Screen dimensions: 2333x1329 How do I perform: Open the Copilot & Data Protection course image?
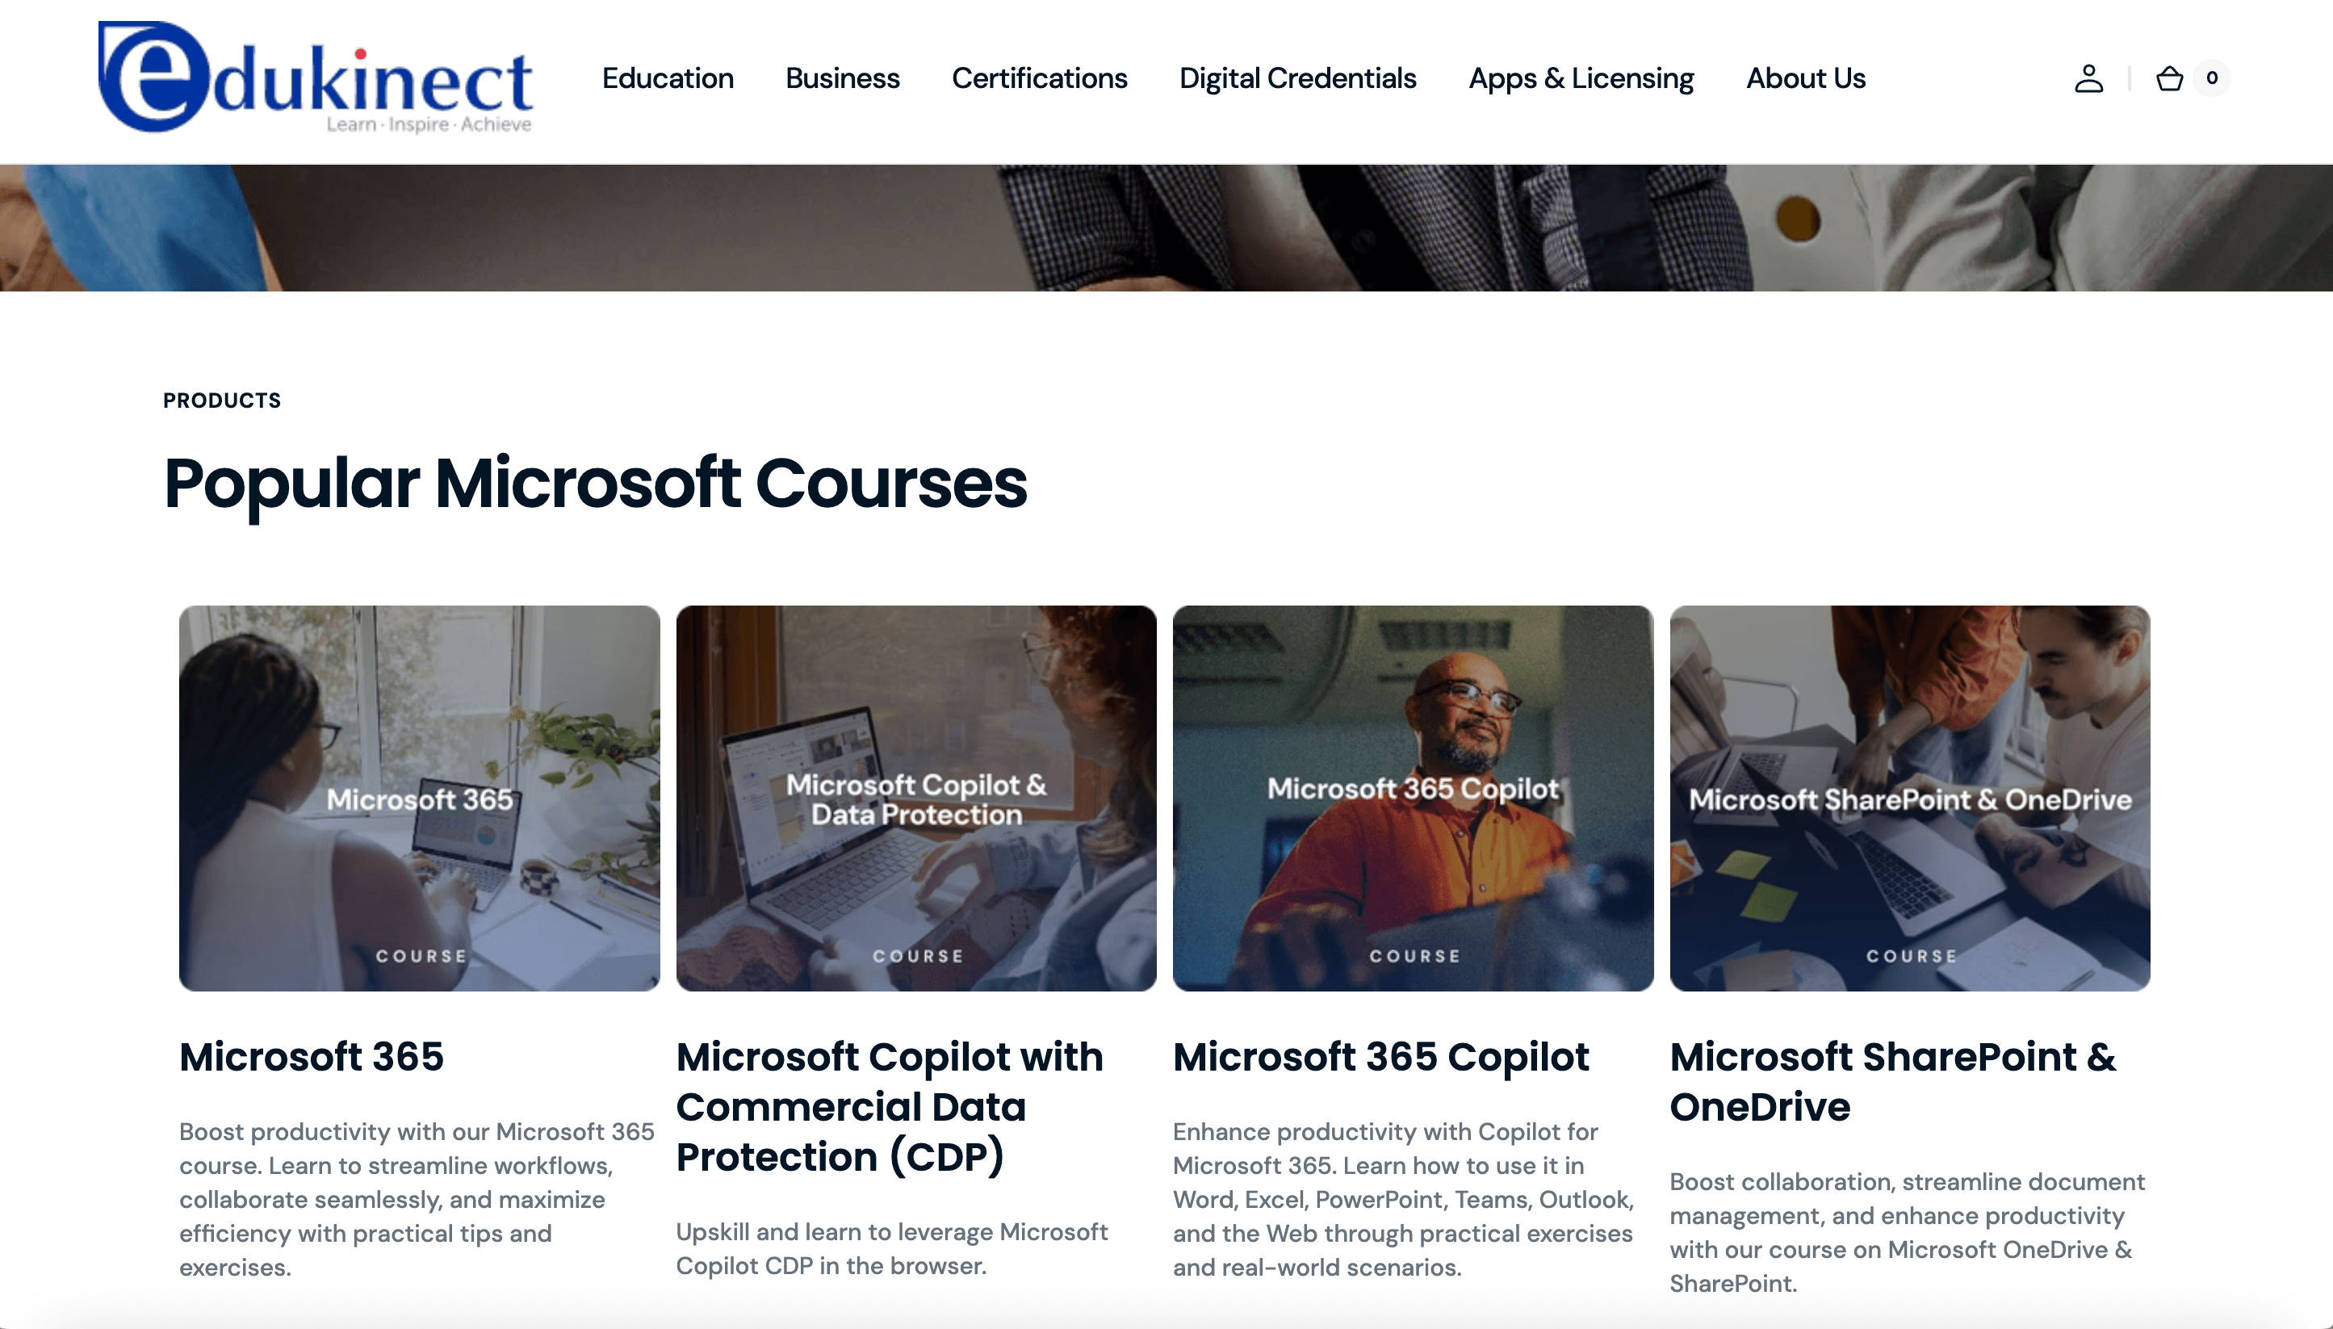tap(916, 798)
